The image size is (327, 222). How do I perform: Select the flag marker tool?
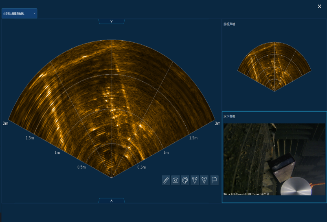pyautogui.click(x=214, y=180)
